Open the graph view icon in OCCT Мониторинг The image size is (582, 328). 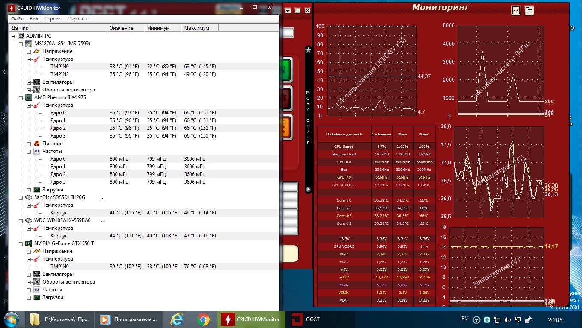click(x=516, y=11)
